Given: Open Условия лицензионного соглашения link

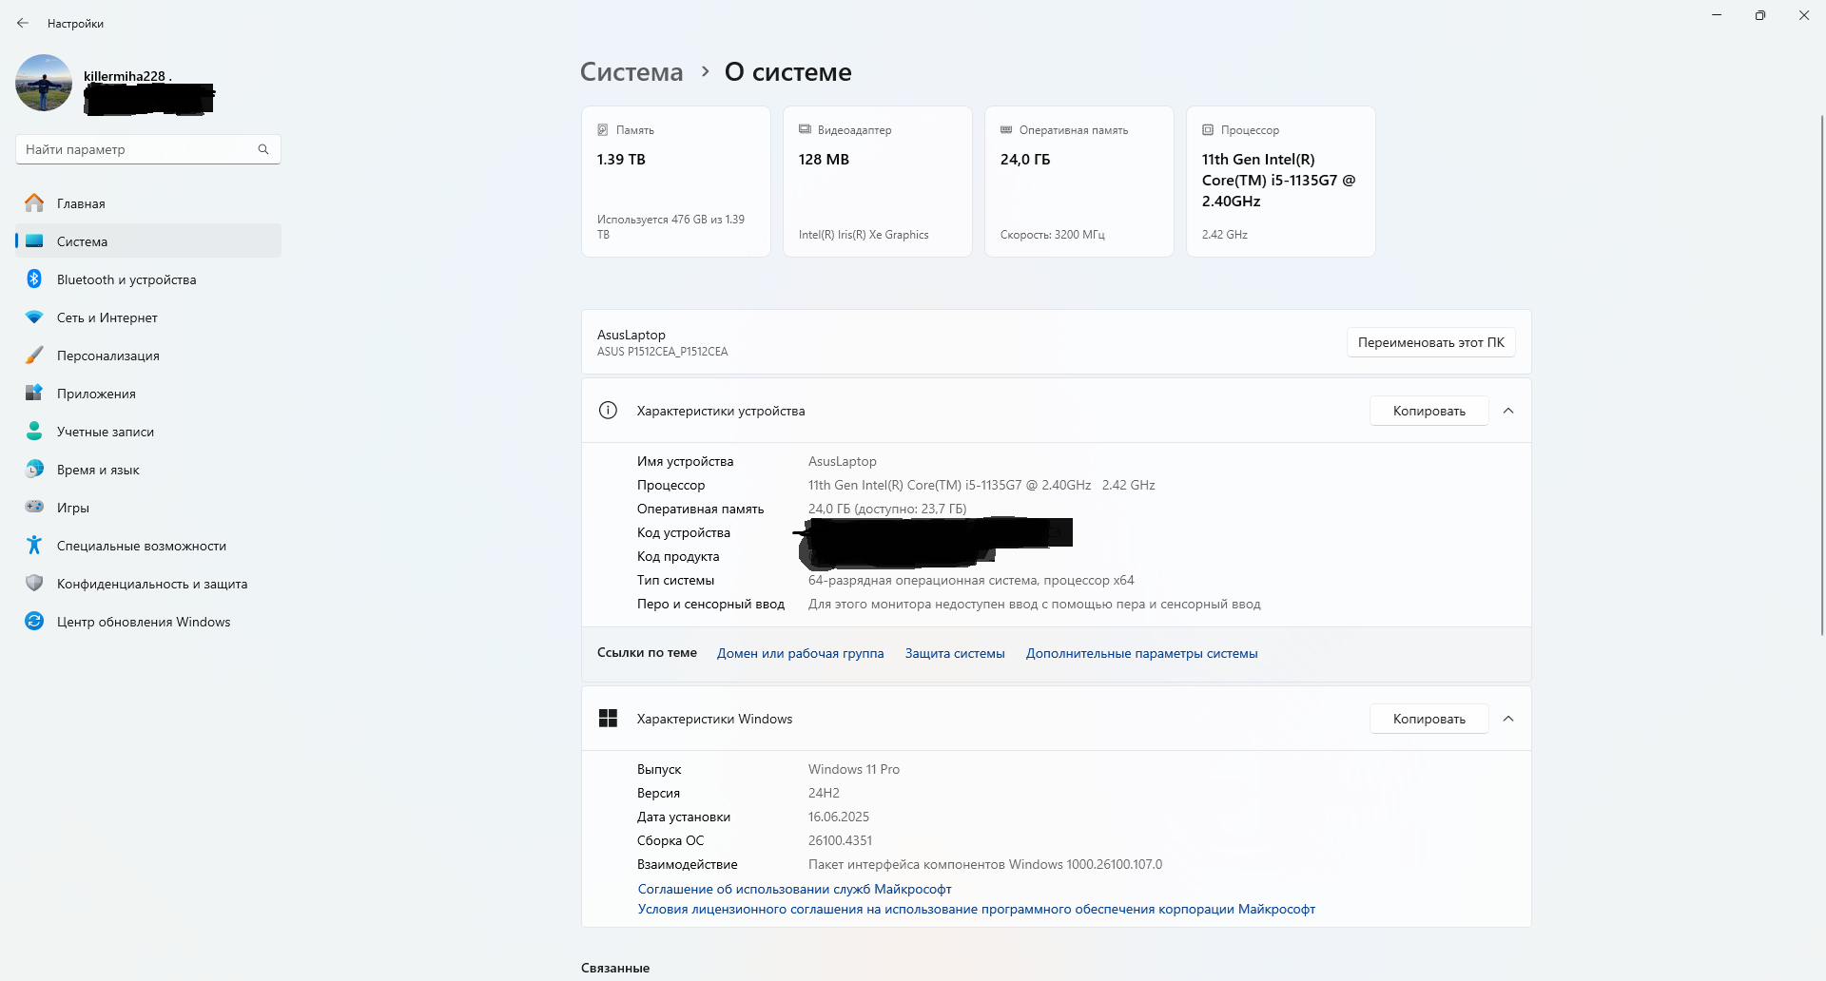Looking at the screenshot, I should point(977,909).
